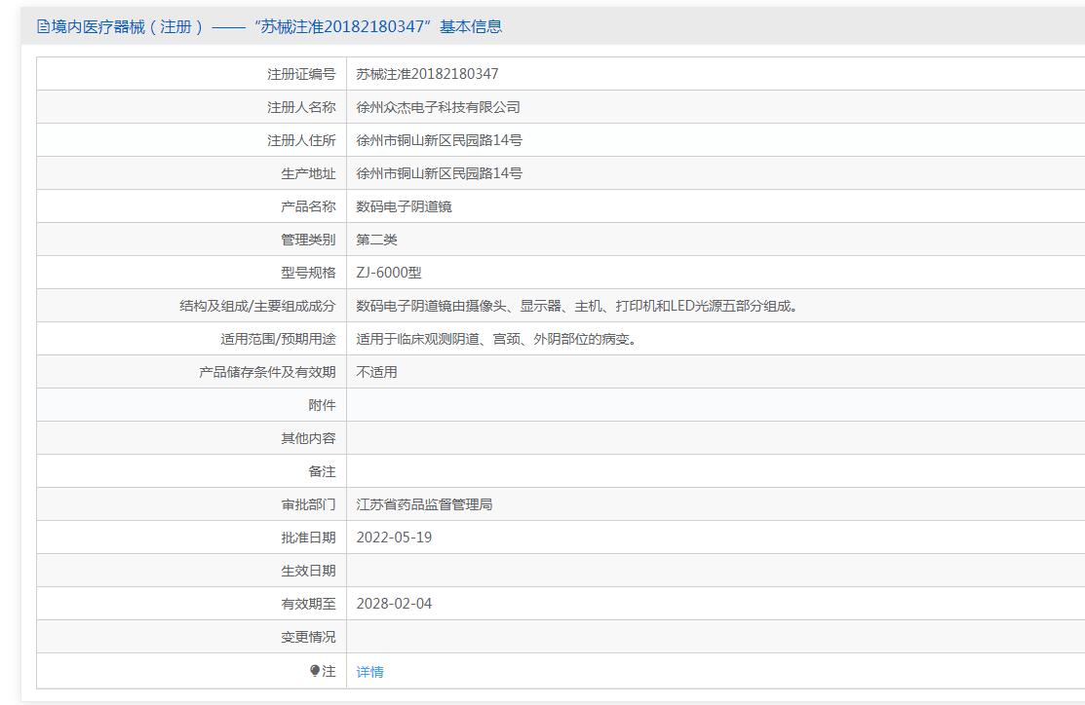Click the lightbulb icon next to 注

[x=315, y=671]
